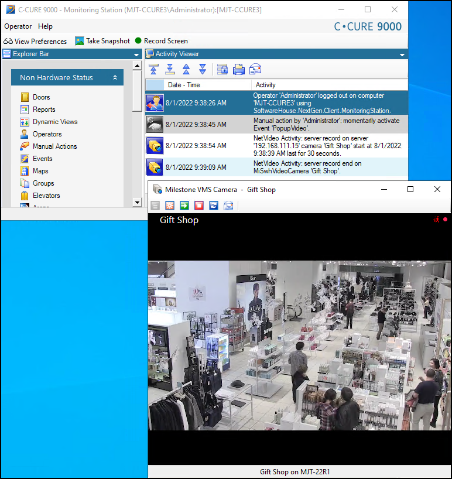The image size is (452, 479).
Task: Click the Activity column header
Action: tap(330, 85)
